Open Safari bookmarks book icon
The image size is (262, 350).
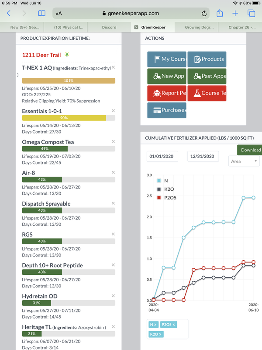point(41,14)
